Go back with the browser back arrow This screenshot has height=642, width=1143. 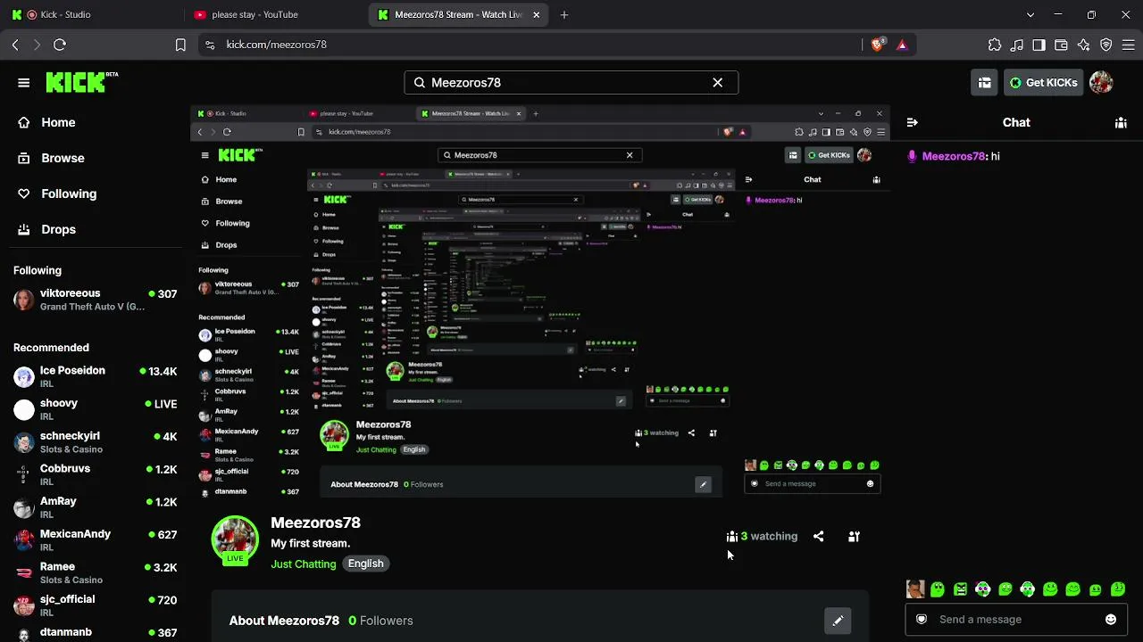[x=16, y=45]
